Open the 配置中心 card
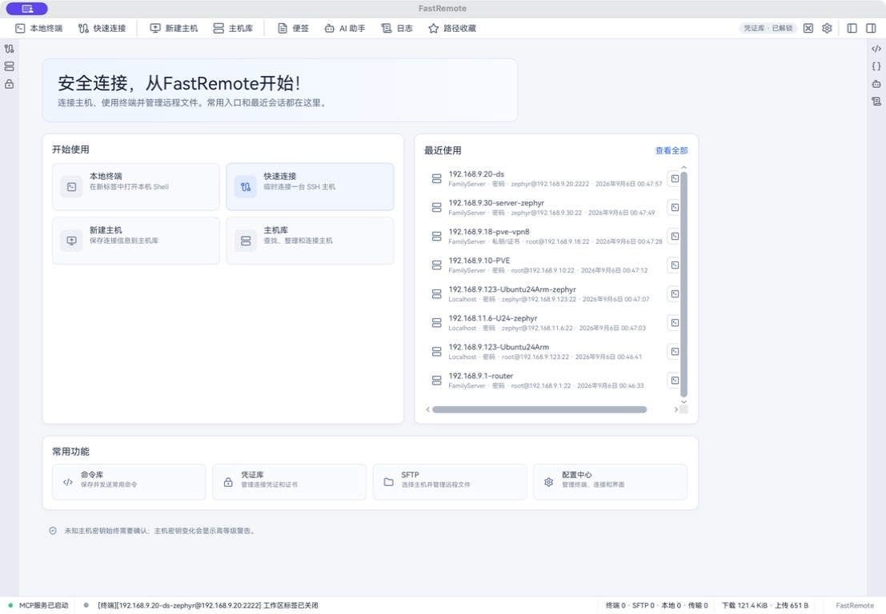 pos(610,482)
